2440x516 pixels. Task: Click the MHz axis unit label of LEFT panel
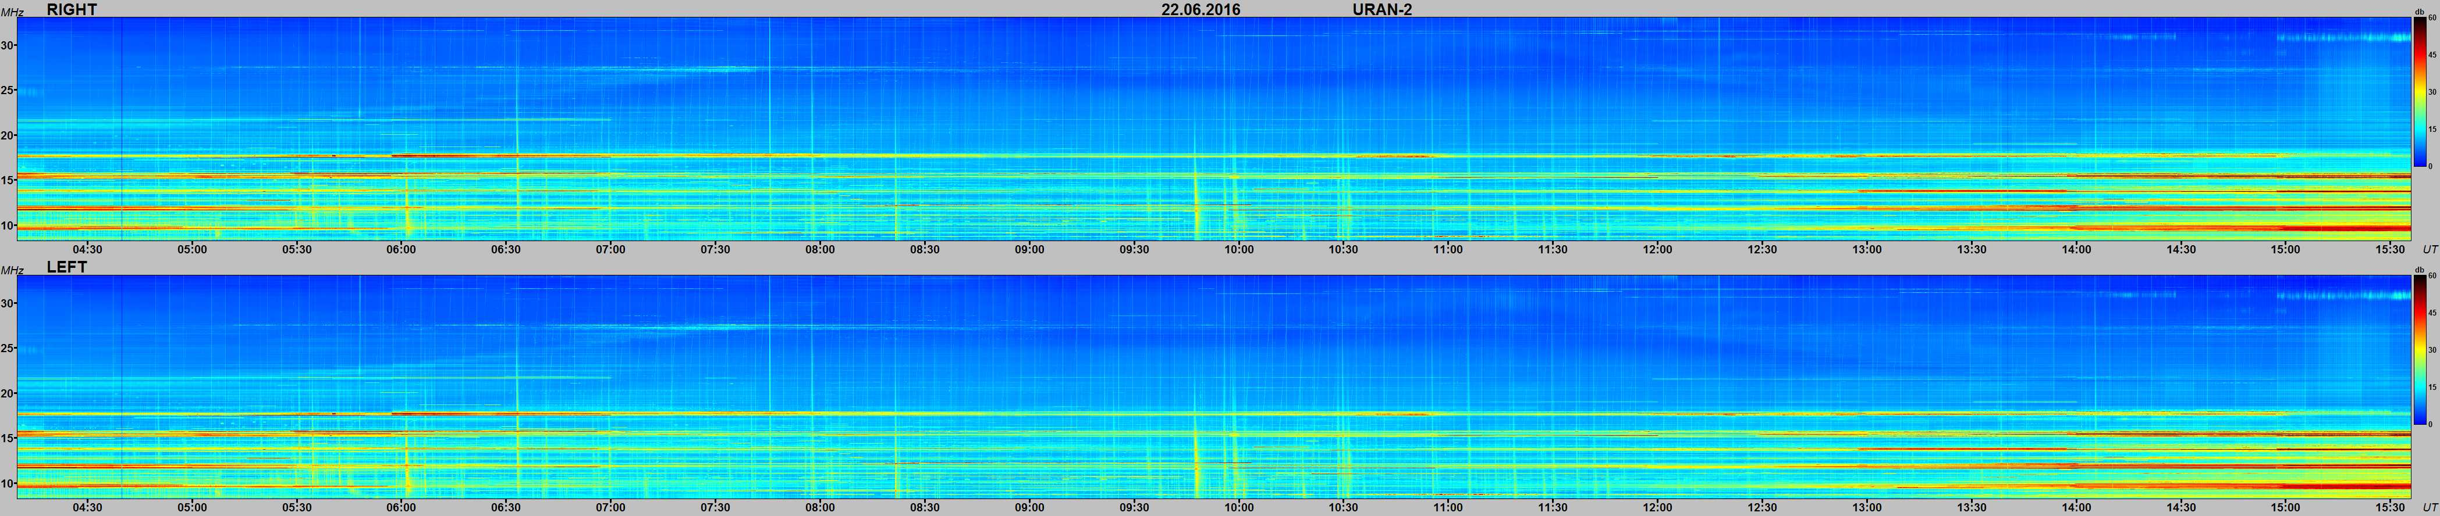pos(12,271)
